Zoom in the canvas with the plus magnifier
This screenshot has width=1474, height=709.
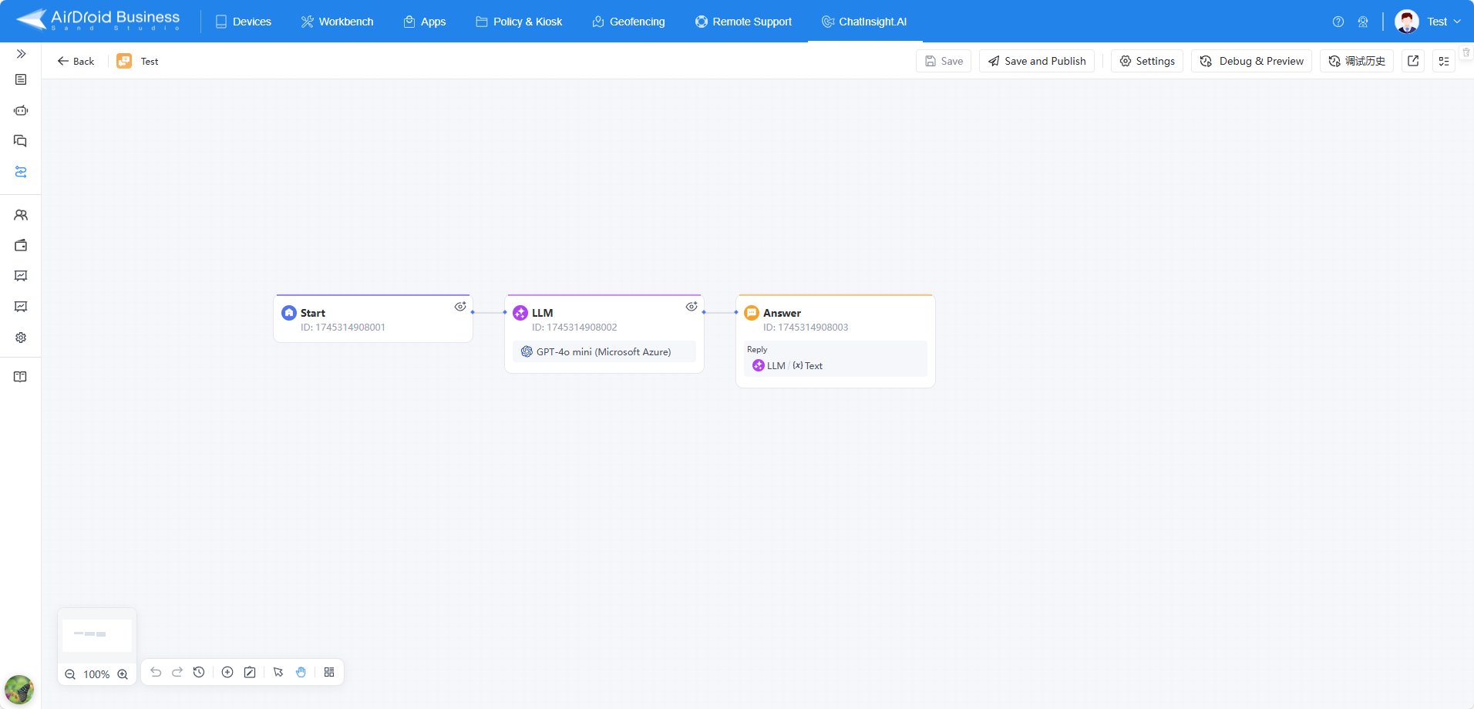click(123, 674)
